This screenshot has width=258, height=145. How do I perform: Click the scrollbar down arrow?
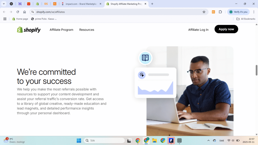coord(256,134)
